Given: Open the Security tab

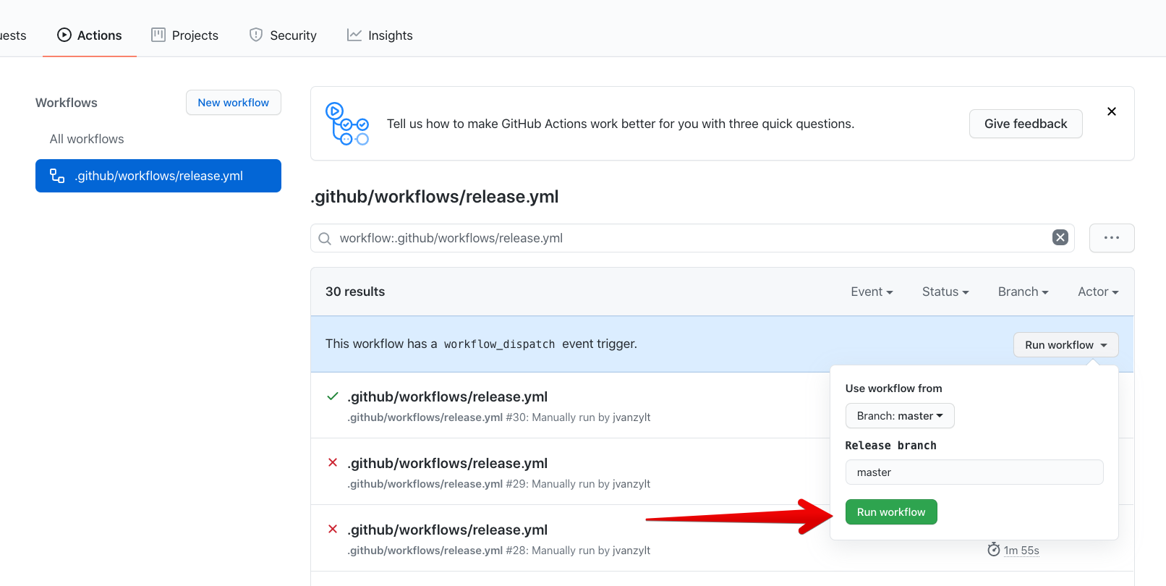Looking at the screenshot, I should click(x=283, y=35).
